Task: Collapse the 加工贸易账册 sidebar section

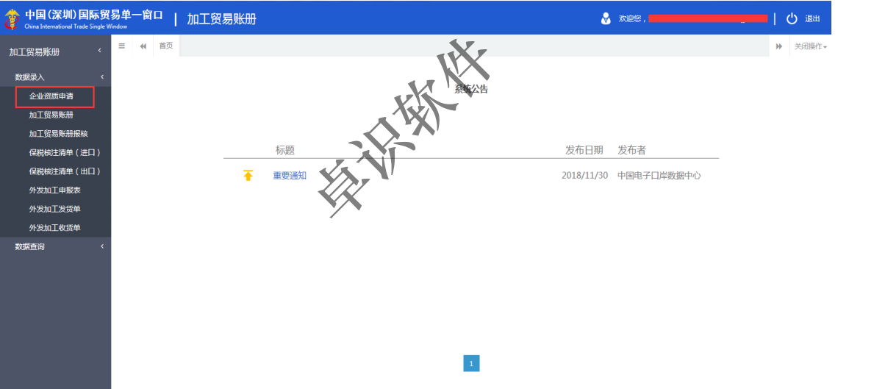Action: [x=100, y=51]
